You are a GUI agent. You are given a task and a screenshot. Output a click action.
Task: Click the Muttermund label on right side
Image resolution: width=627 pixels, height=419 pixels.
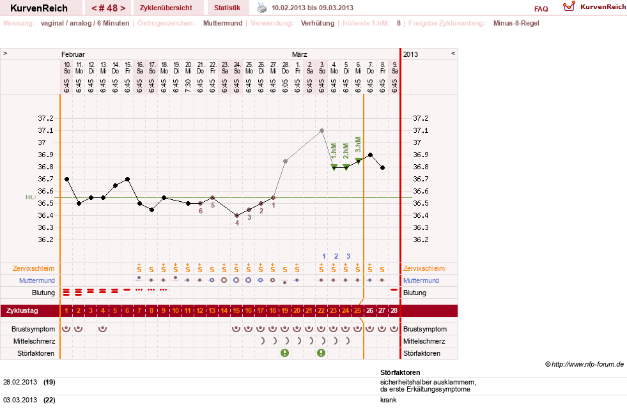coord(421,280)
